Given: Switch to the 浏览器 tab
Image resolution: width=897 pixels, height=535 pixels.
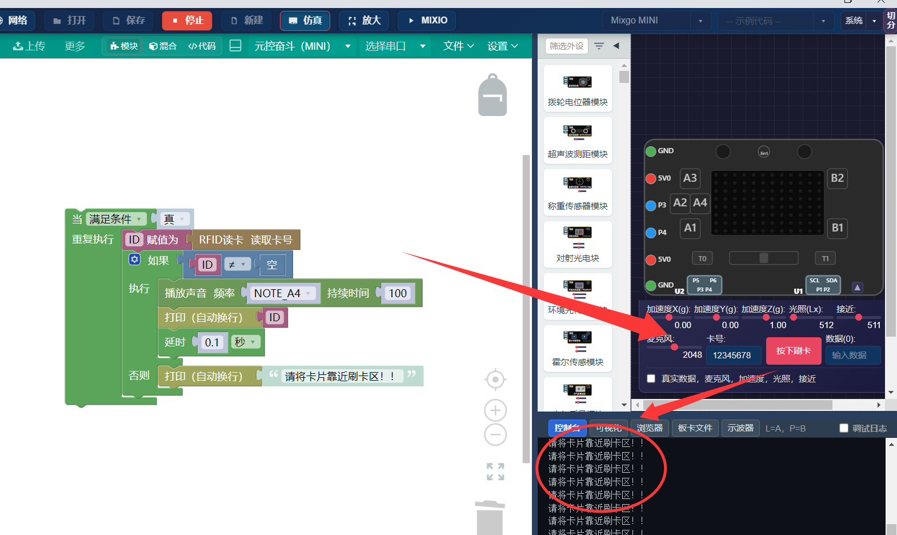Looking at the screenshot, I should coord(650,428).
